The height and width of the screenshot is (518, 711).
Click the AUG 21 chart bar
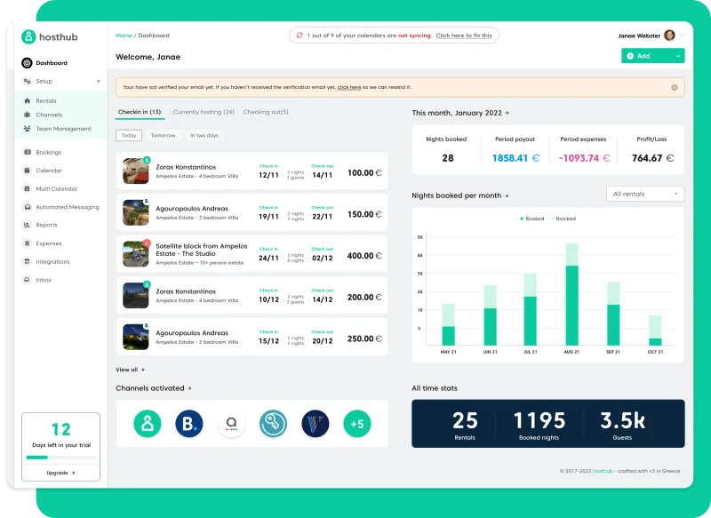571,295
